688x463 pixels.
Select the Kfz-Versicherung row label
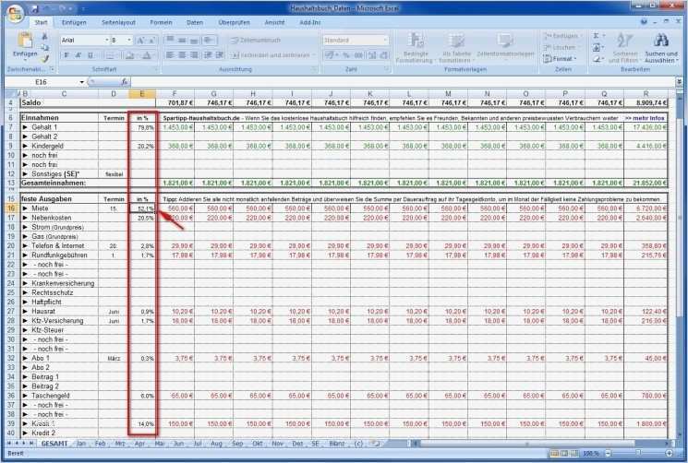click(57, 321)
